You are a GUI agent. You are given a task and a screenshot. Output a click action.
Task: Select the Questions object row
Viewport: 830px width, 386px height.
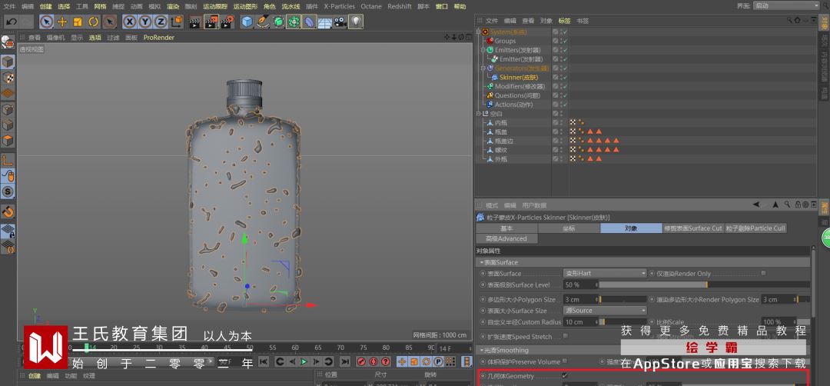(517, 95)
